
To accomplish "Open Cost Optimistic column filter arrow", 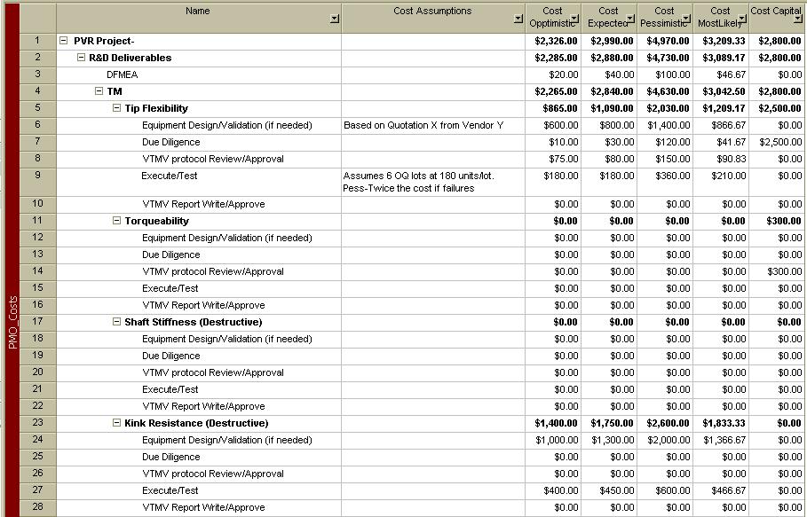I will tap(574, 19).
